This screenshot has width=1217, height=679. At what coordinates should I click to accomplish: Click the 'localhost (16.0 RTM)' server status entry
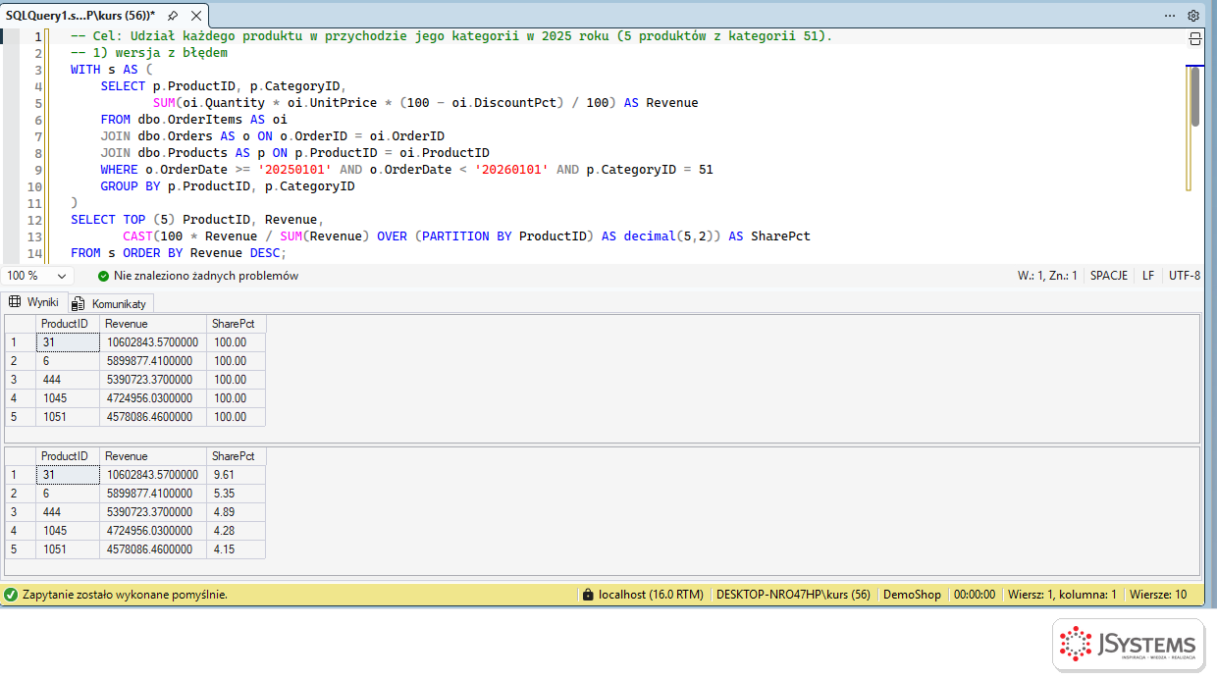(651, 595)
